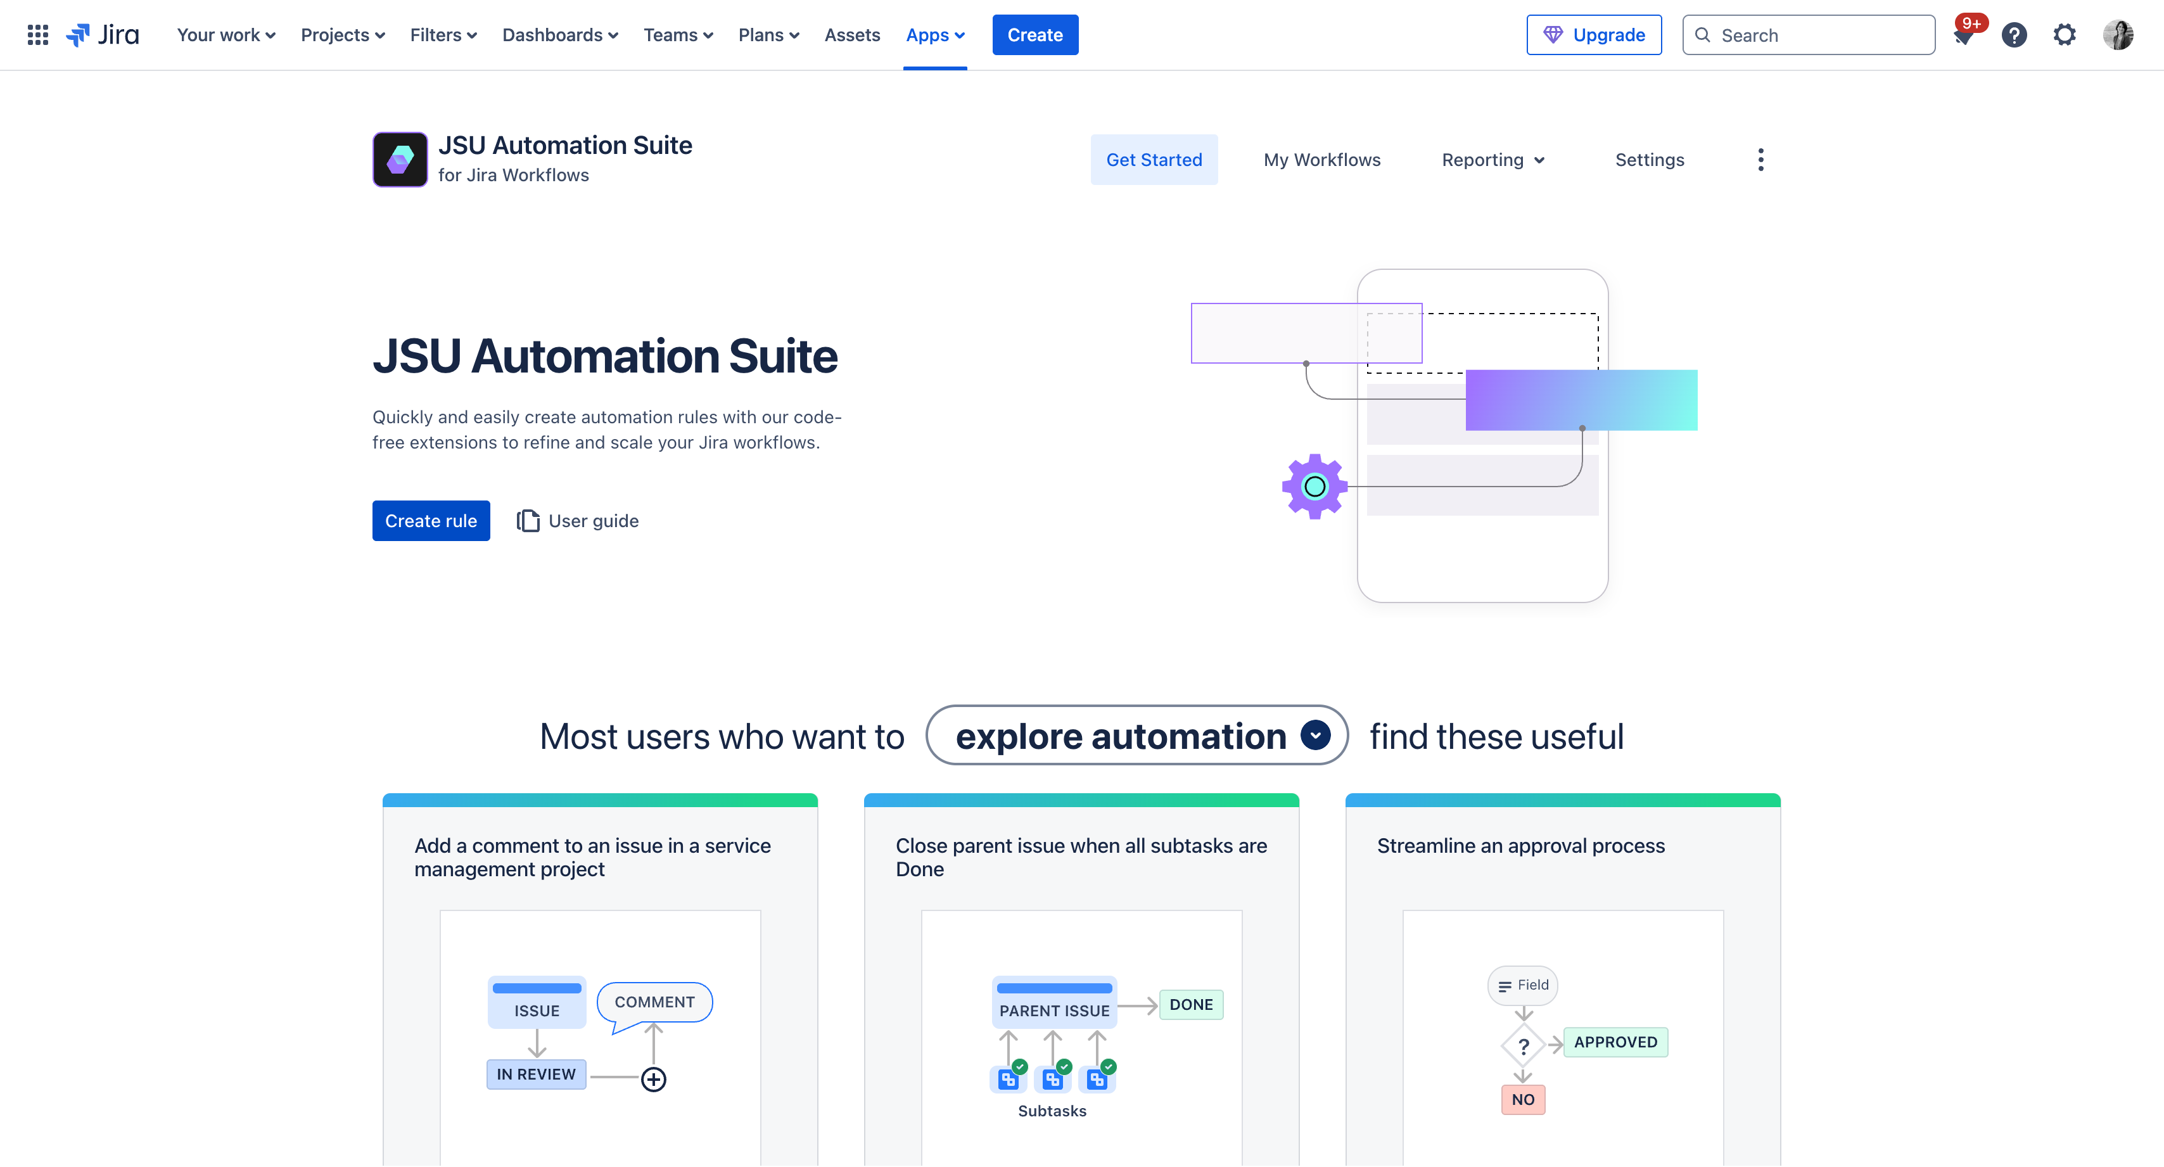The image size is (2164, 1167).
Task: Open the Add a comment to an issue card
Action: 600,979
